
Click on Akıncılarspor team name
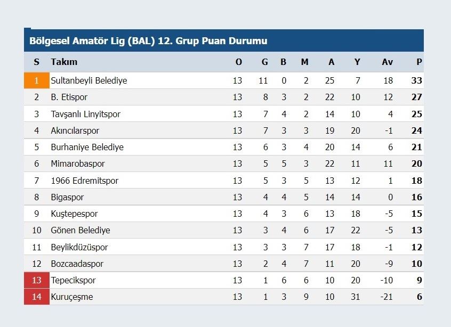[75, 130]
